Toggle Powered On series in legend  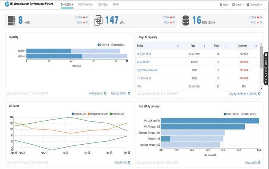point(117,114)
